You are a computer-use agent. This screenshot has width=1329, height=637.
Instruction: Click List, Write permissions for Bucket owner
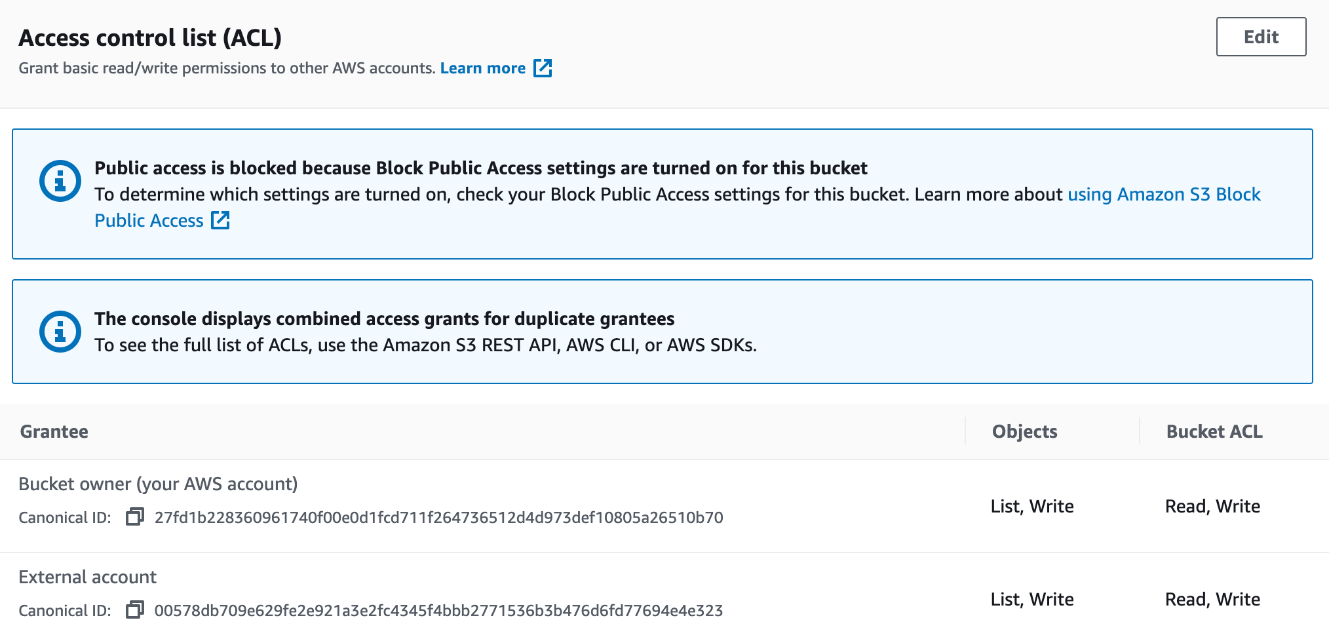[x=1032, y=506]
